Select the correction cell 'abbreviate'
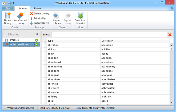The height and width of the screenshot is (112, 176). [x=135, y=84]
